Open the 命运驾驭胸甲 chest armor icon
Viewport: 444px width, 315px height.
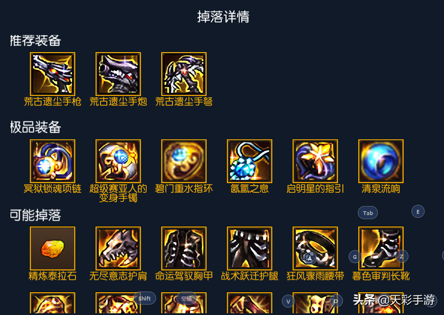click(x=184, y=248)
